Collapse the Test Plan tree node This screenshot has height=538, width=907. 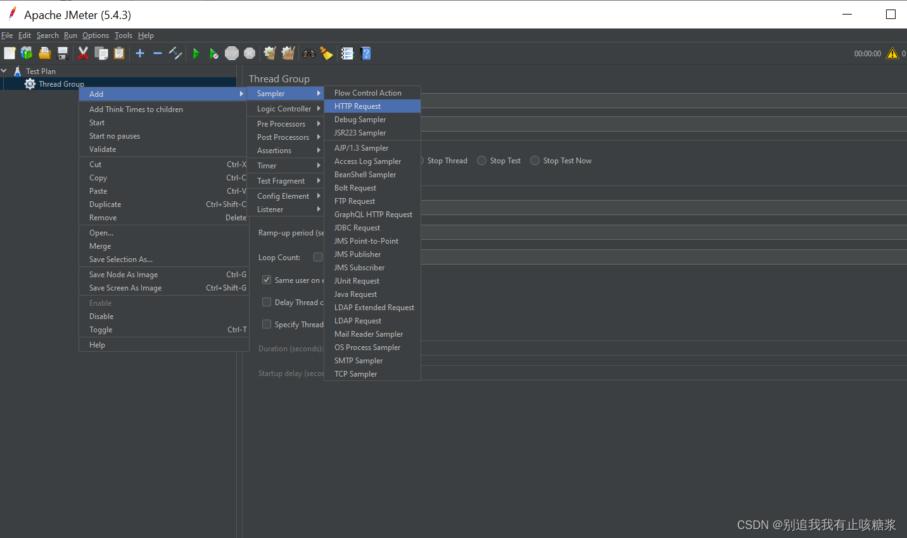coord(4,71)
